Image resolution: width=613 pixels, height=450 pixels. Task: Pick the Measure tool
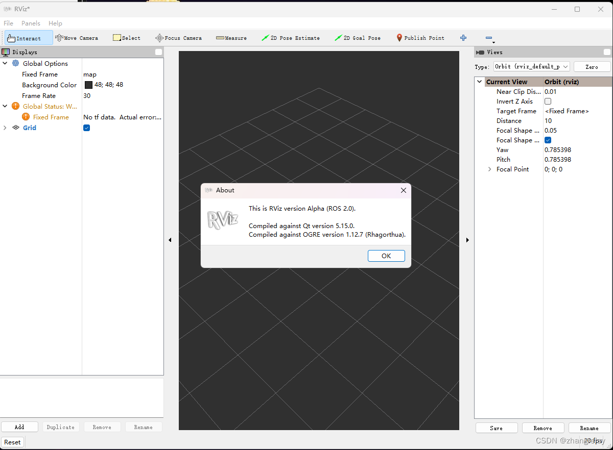tap(231, 38)
